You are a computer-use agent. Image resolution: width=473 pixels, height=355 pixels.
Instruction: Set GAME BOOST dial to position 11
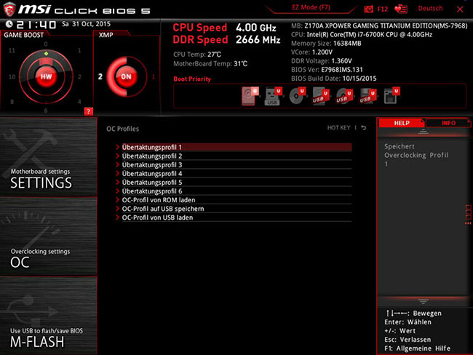point(12,50)
